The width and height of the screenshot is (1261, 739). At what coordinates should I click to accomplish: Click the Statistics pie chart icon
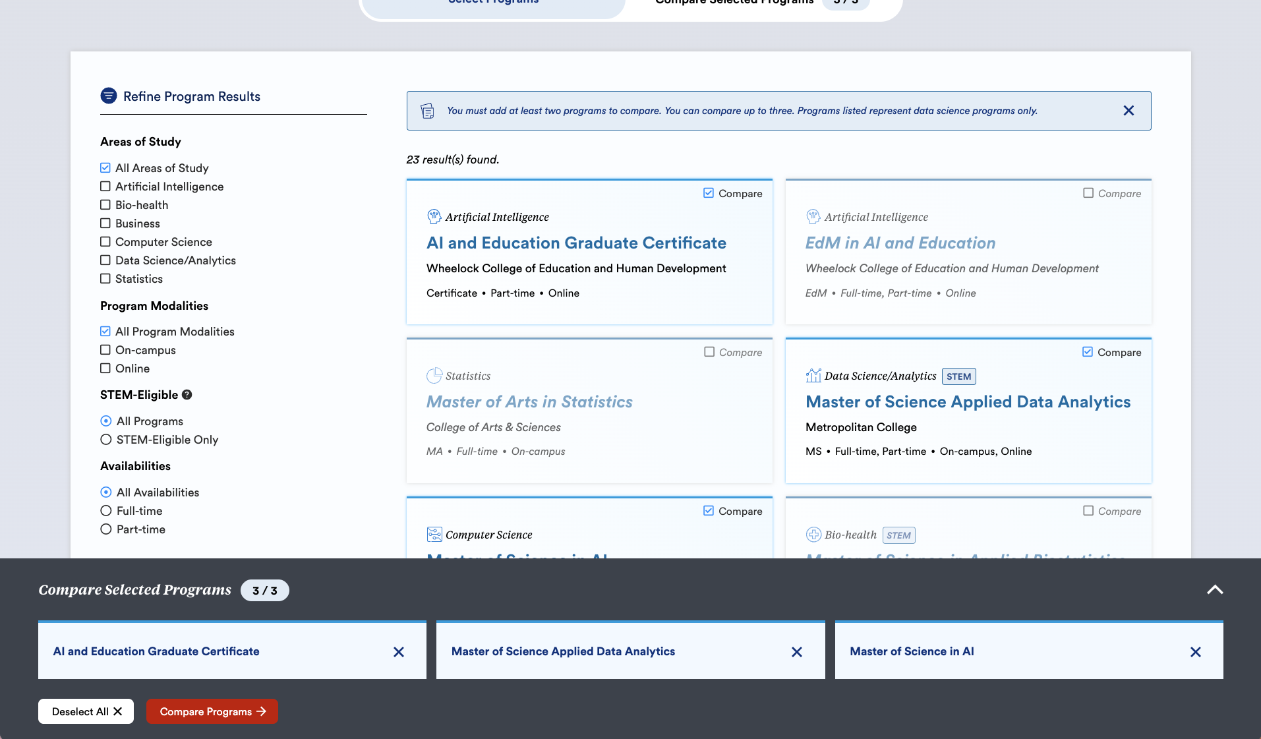pos(434,376)
